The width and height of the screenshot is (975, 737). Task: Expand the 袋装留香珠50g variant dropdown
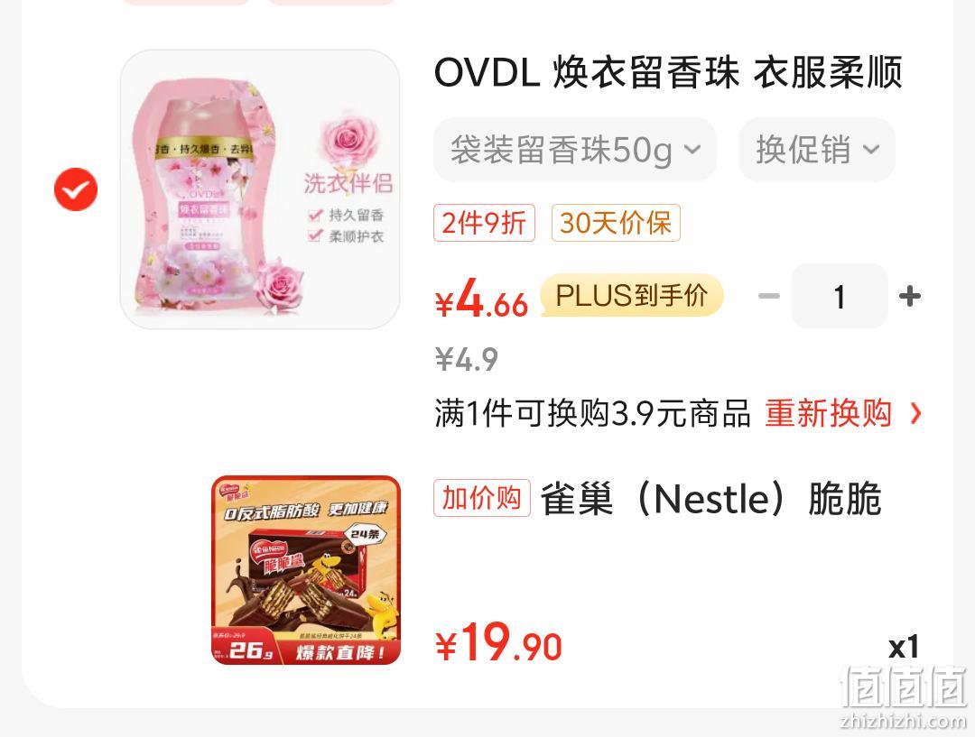point(575,150)
